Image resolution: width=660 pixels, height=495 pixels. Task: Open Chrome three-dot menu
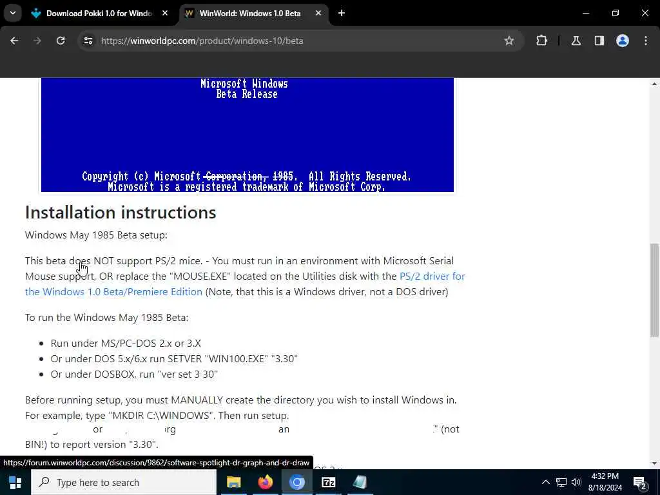pos(646,41)
